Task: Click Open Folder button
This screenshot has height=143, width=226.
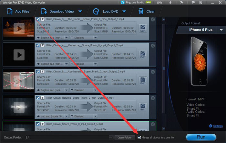Action: point(125,137)
